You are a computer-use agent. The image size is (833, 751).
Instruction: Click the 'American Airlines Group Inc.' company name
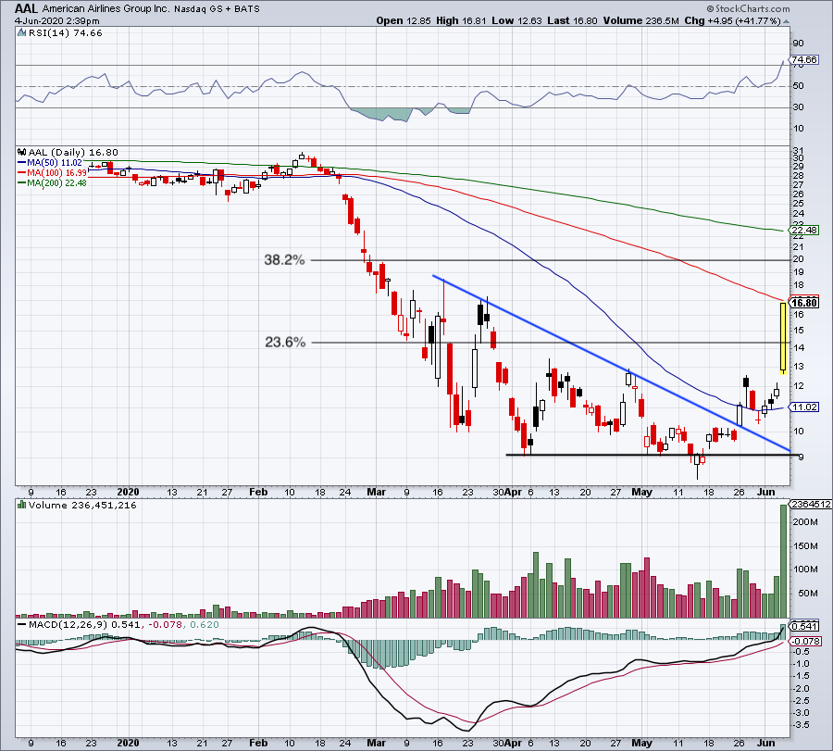click(106, 8)
